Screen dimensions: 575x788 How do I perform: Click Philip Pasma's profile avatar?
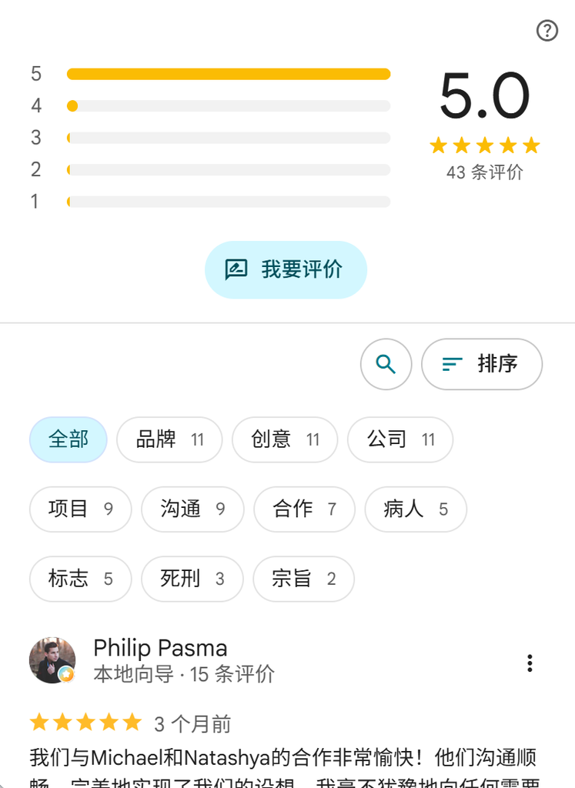coord(53,660)
